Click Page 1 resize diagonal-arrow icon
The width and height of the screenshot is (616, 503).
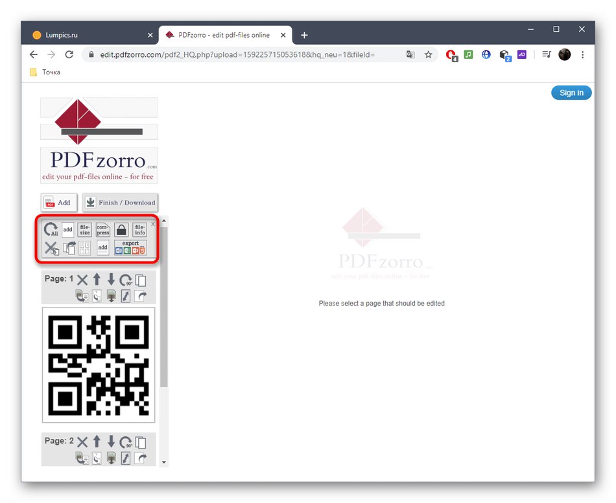coord(126,296)
